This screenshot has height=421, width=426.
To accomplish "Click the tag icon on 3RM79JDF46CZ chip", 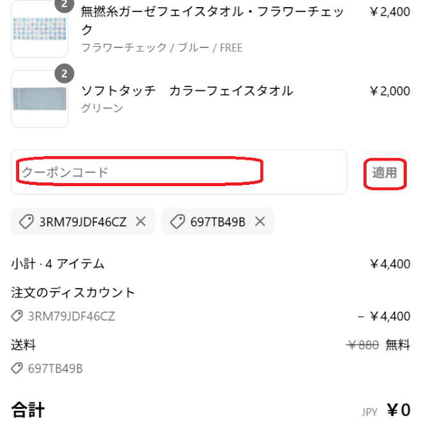I will (26, 221).
